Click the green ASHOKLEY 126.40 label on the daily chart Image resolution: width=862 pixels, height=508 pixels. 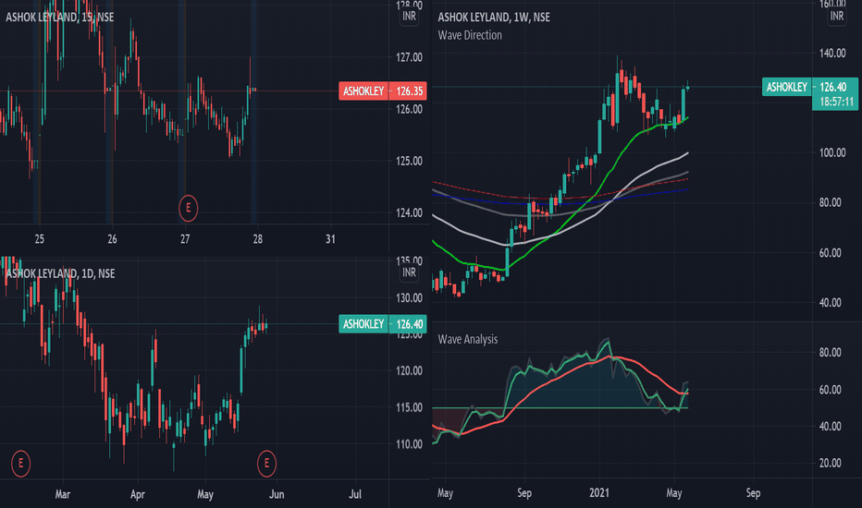383,324
